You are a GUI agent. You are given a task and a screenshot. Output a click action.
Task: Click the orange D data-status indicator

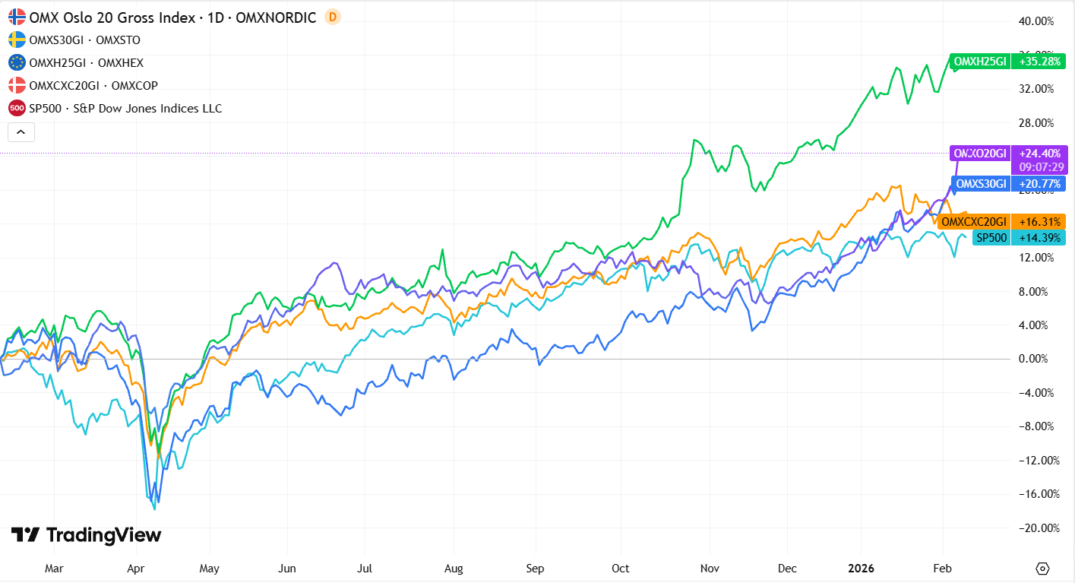[332, 17]
